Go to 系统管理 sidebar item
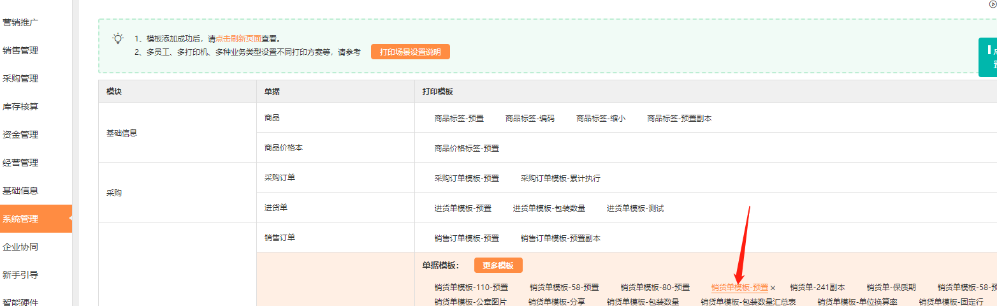The image size is (997, 306). [20, 219]
